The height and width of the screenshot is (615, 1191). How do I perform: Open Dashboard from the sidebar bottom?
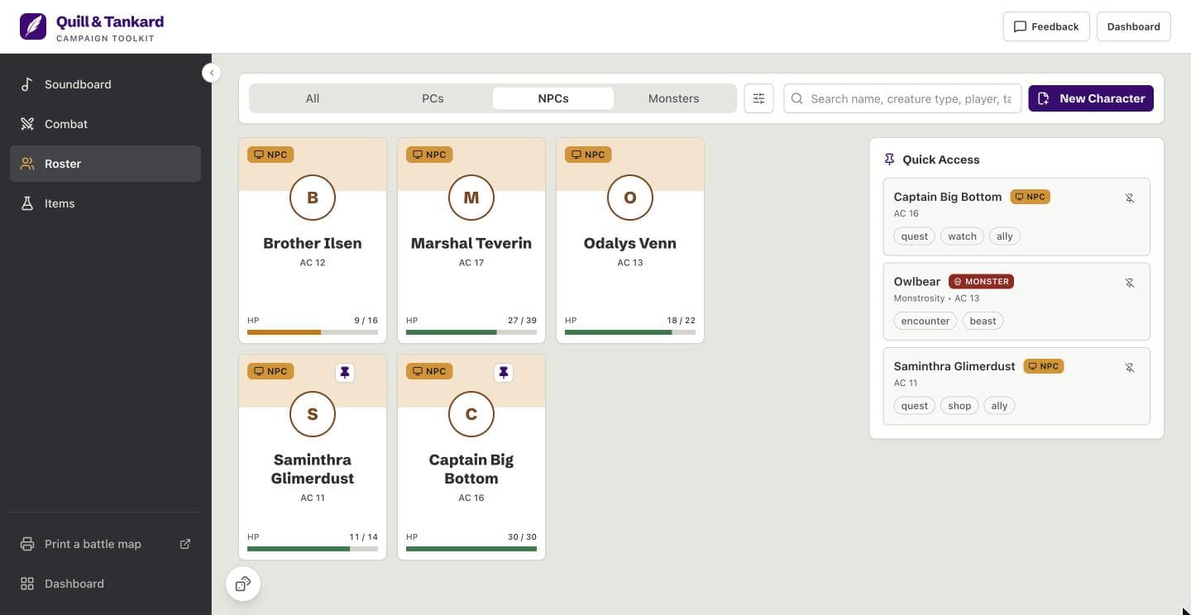point(105,584)
